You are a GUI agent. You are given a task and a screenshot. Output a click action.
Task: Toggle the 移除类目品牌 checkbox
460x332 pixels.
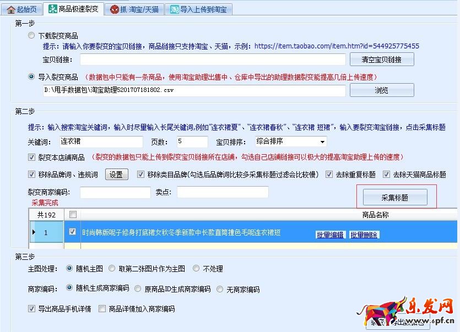coord(140,175)
